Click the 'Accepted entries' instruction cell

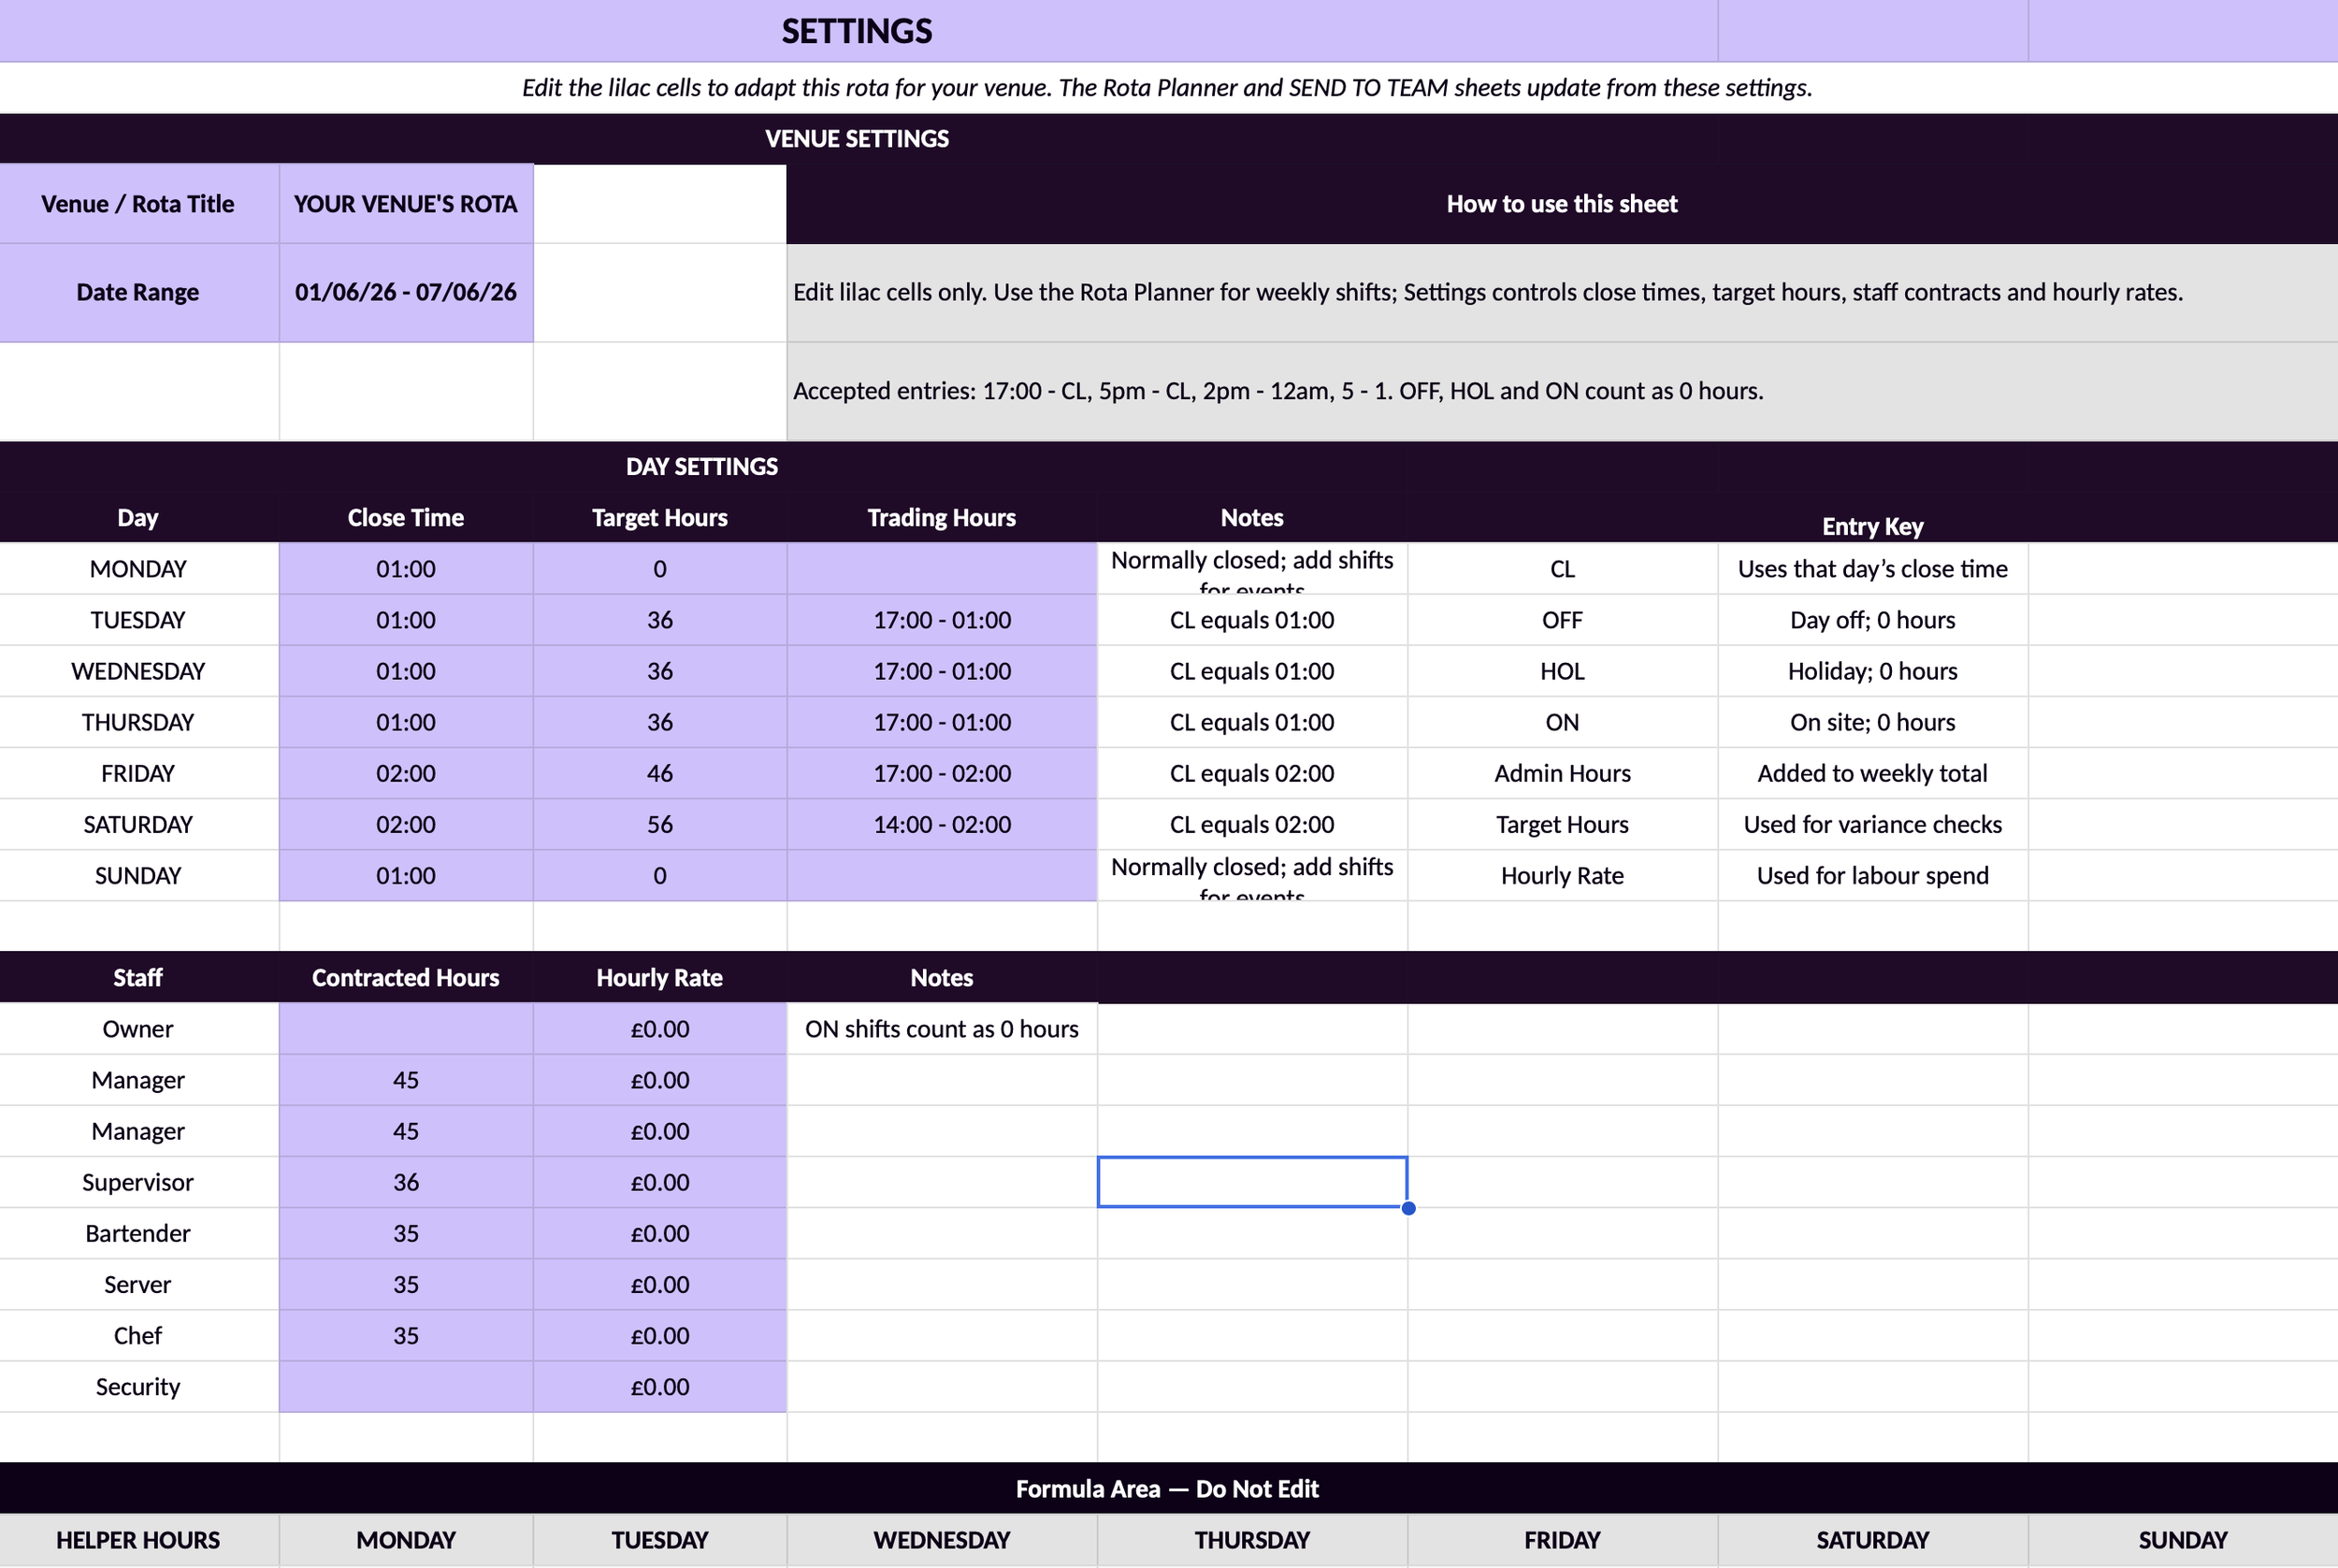(x=1562, y=391)
